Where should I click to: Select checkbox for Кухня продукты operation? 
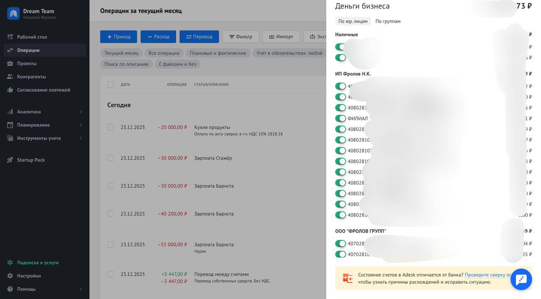tap(110, 127)
